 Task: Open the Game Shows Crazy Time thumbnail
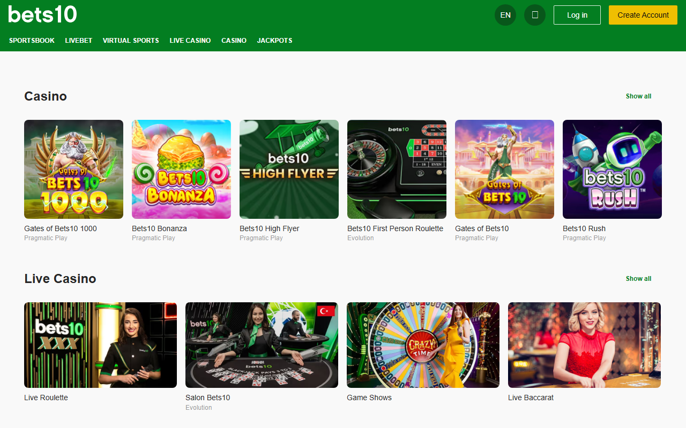coord(423,345)
